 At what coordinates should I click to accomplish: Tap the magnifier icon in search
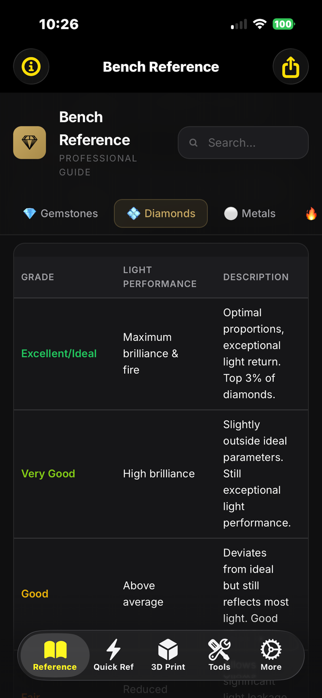(194, 143)
